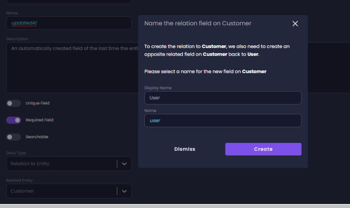Click the purple Create button
Viewport: 350px width, 208px height.
pyautogui.click(x=263, y=149)
